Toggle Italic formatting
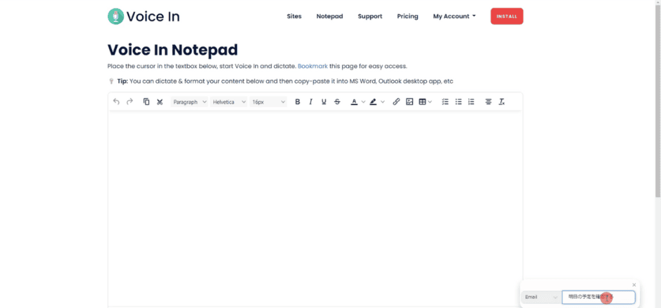Screen dimensions: 661x308 310,101
